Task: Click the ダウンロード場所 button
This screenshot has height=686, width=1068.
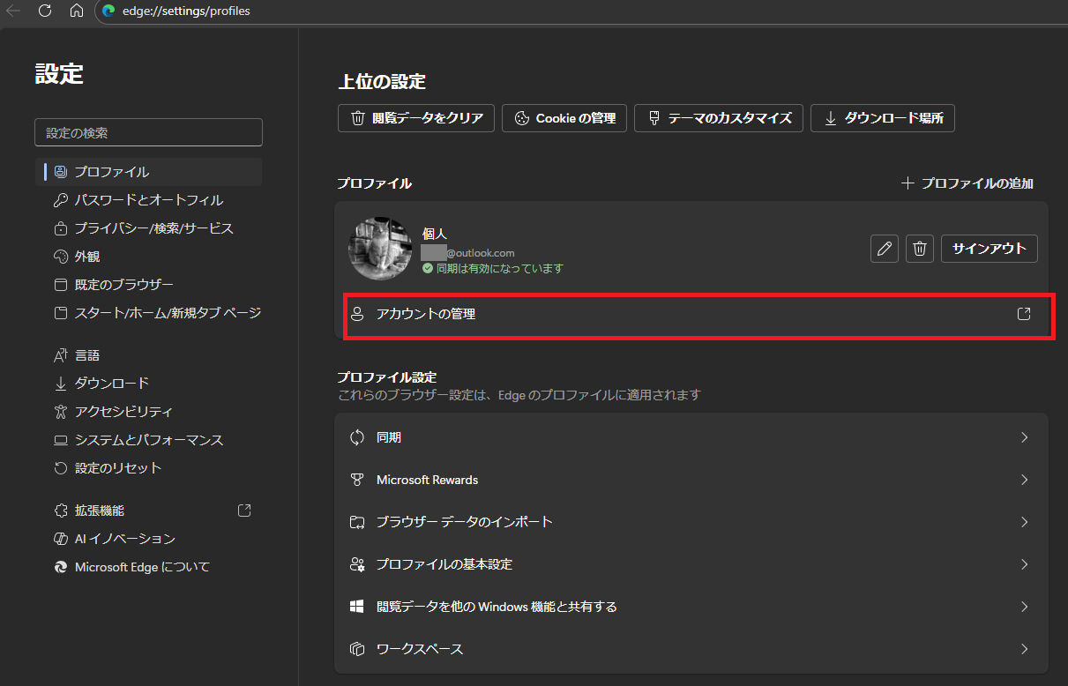Action: click(883, 118)
